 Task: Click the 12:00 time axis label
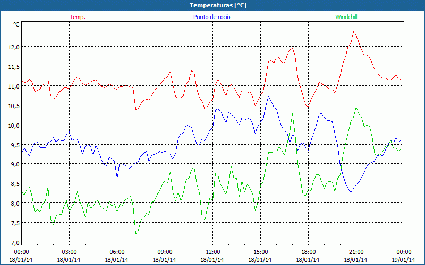pos(212,252)
